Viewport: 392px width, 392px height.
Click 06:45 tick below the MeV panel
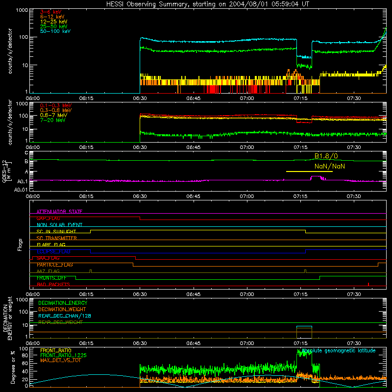tap(193, 147)
